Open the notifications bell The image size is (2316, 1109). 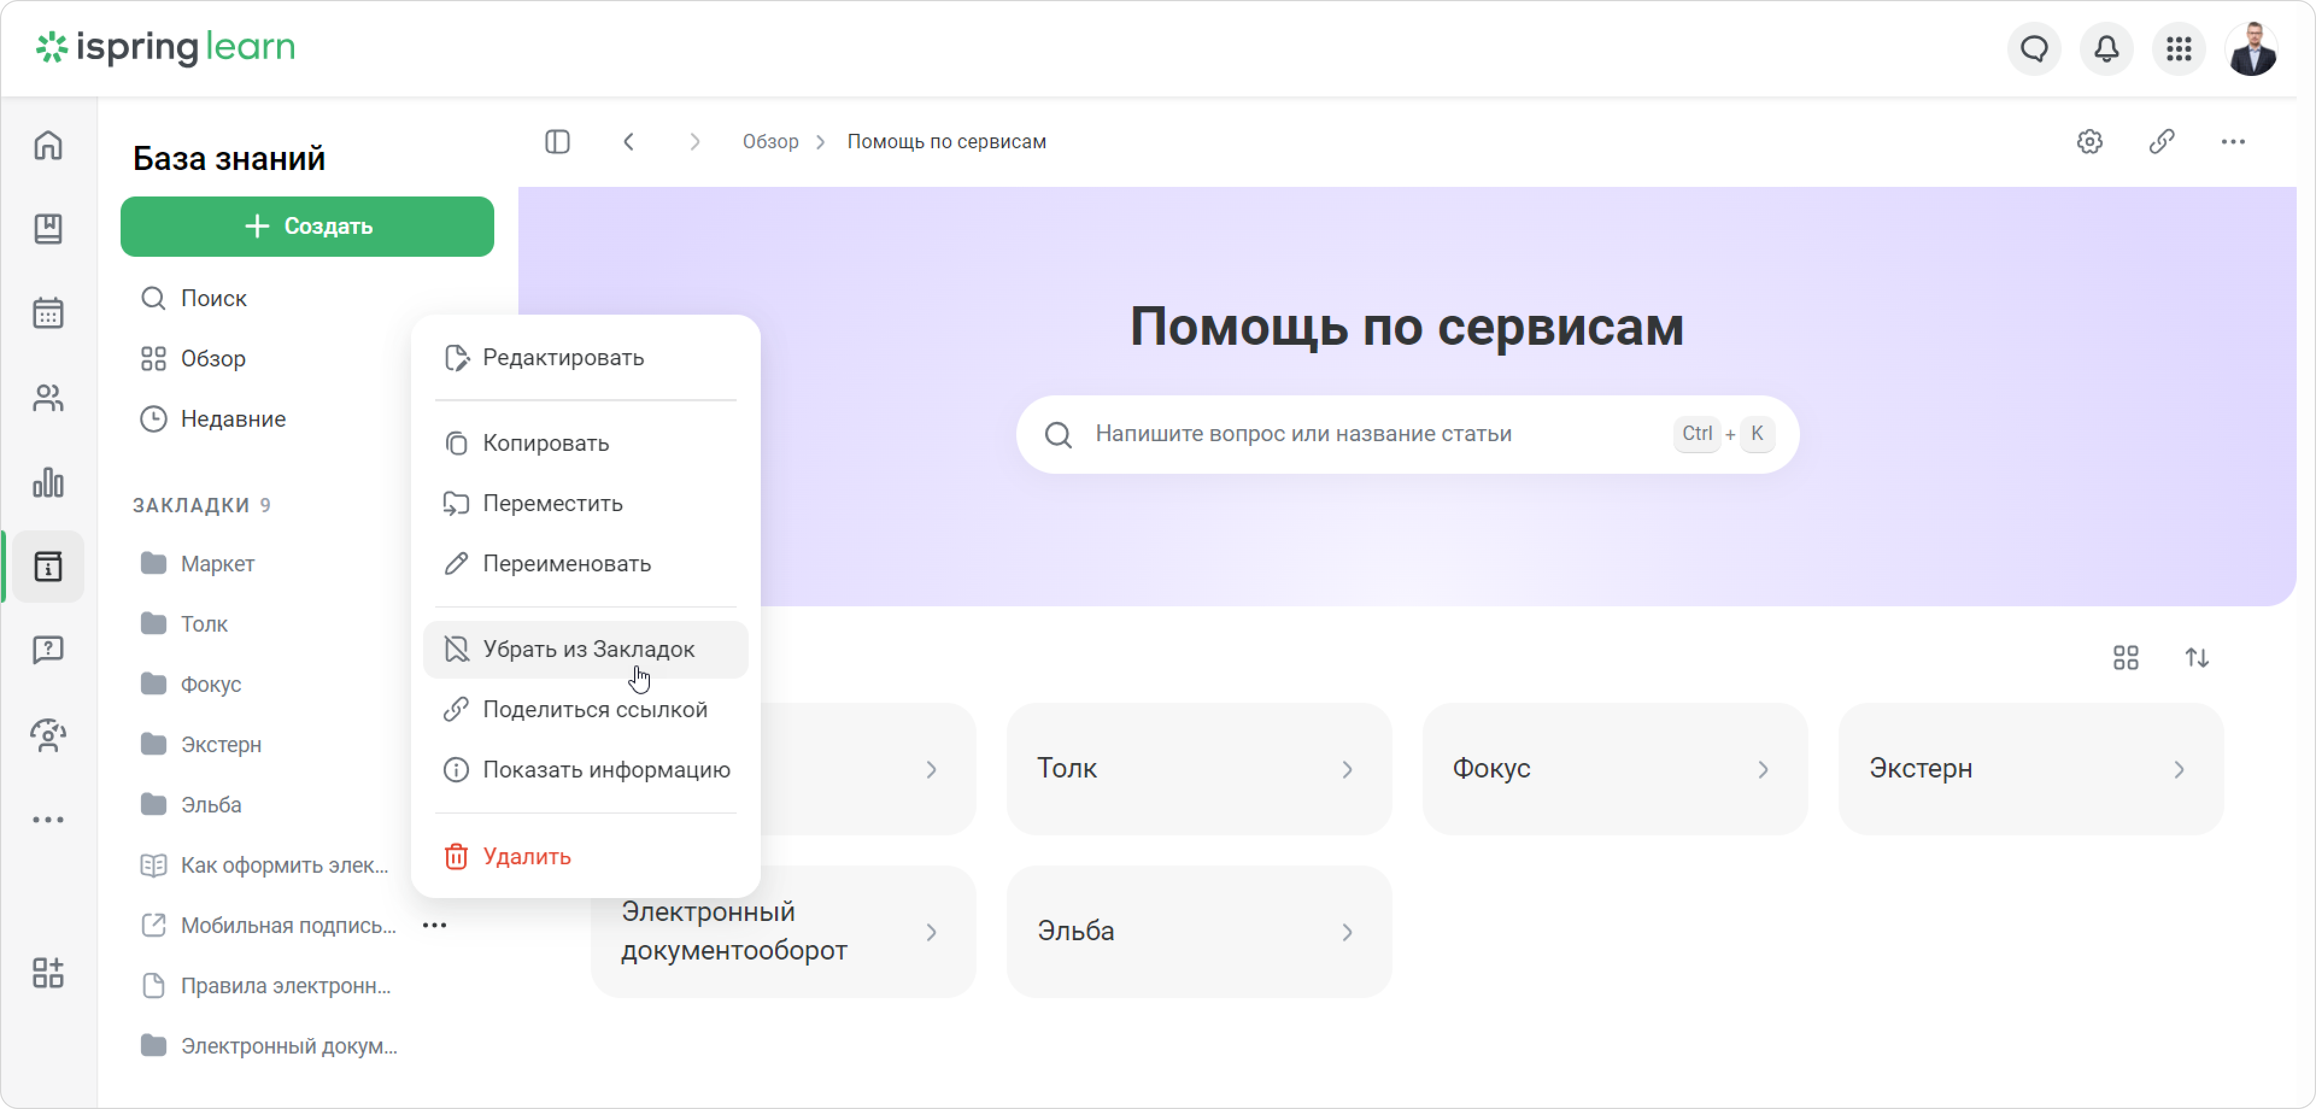(2106, 49)
